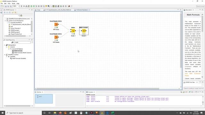This screenshot has width=205, height=115.
Task: Click the Cancel all executions toolbar icon
Action: 41,6
